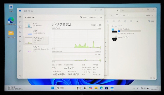
Task: Open Task Manager more options ellipsis
Action: tap(101, 17)
